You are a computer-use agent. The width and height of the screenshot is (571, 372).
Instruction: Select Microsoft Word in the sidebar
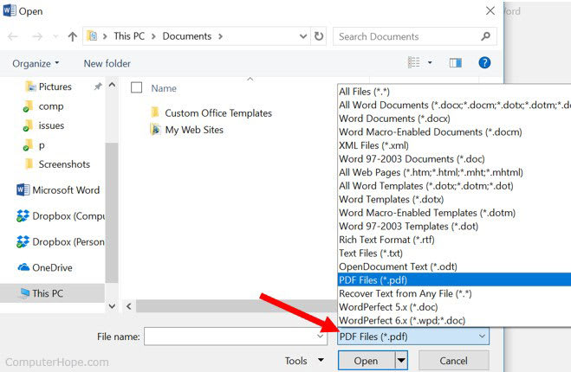pyautogui.click(x=65, y=190)
